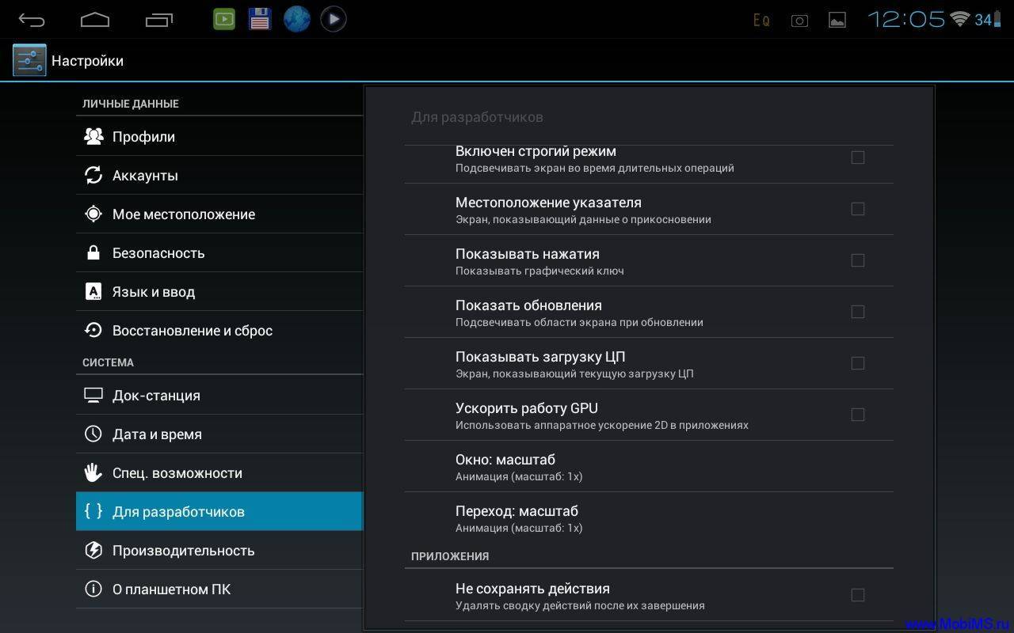Tap the EQ status bar icon
This screenshot has width=1014, height=633.
coord(761,21)
